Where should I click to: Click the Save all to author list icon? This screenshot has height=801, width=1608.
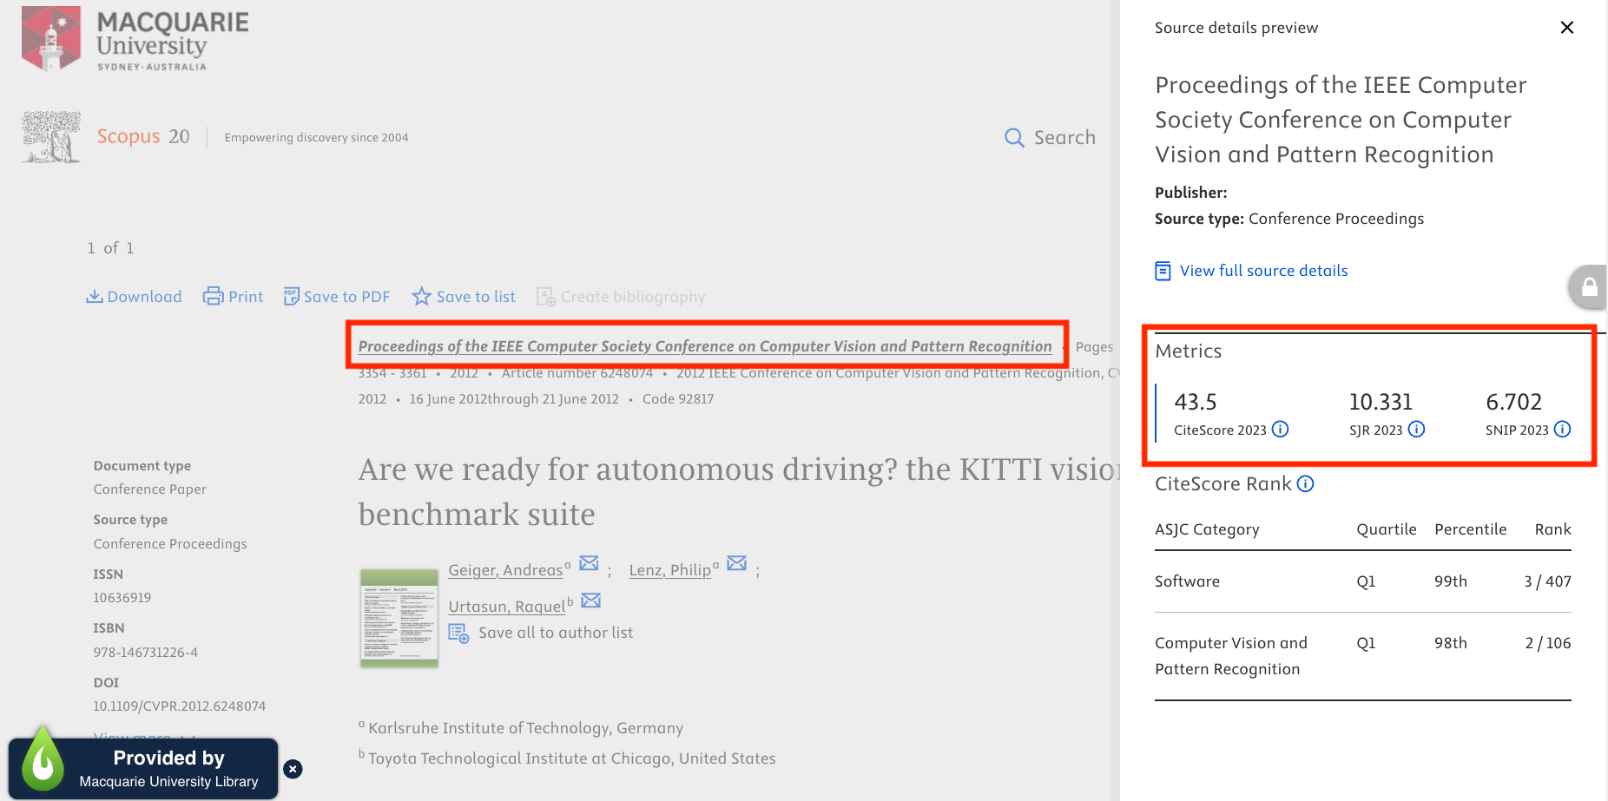click(458, 634)
